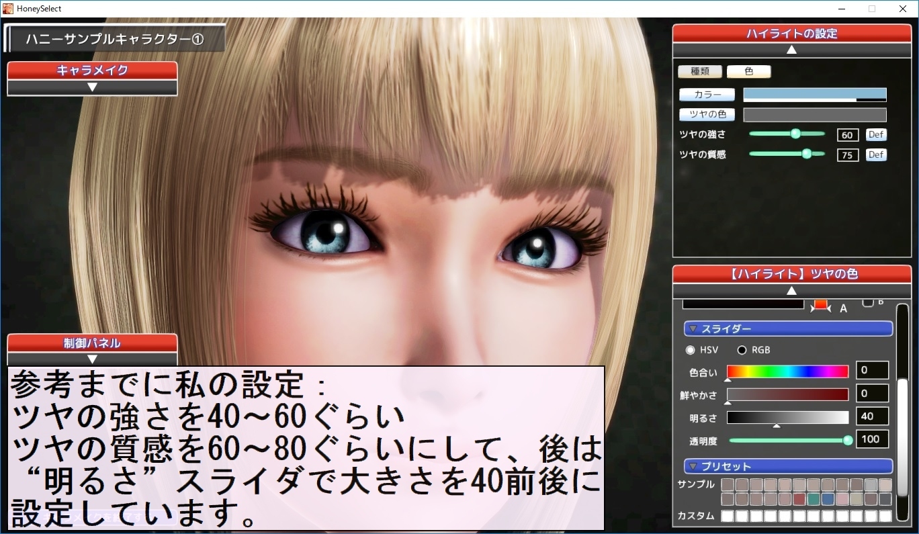Click the color panel vertical scrollbar

(902, 412)
